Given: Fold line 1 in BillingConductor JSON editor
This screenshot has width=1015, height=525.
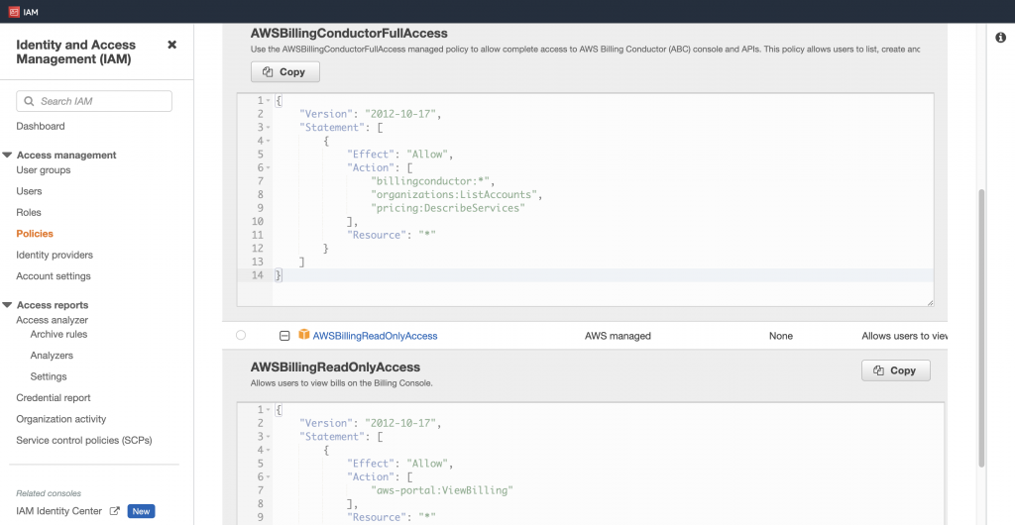Looking at the screenshot, I should [268, 101].
